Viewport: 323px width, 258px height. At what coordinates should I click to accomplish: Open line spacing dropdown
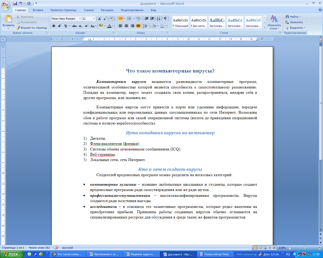point(146,26)
